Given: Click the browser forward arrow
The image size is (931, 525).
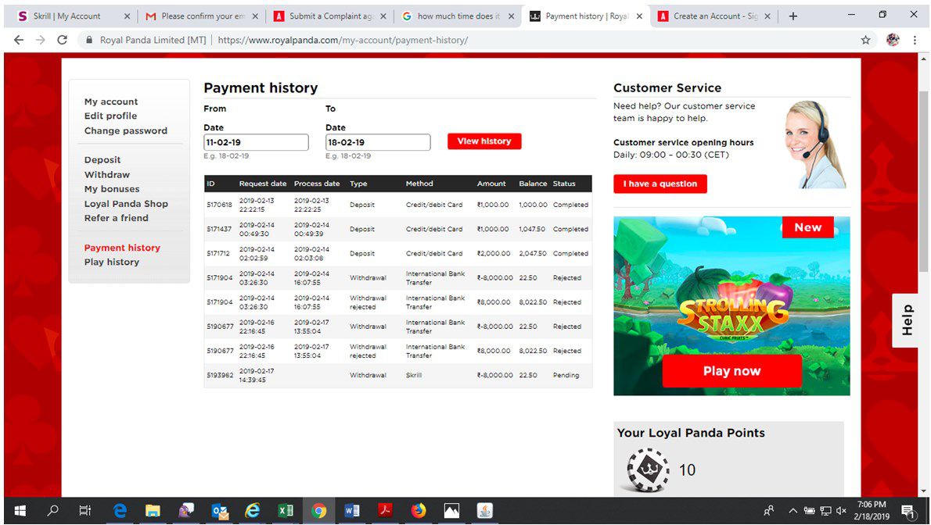Looking at the screenshot, I should point(41,40).
